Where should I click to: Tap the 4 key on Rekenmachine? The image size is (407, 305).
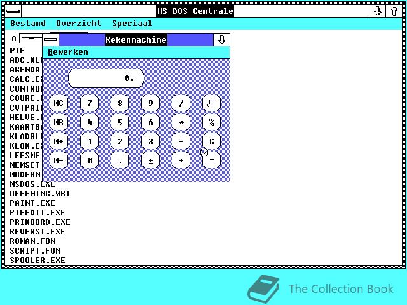pyautogui.click(x=89, y=122)
